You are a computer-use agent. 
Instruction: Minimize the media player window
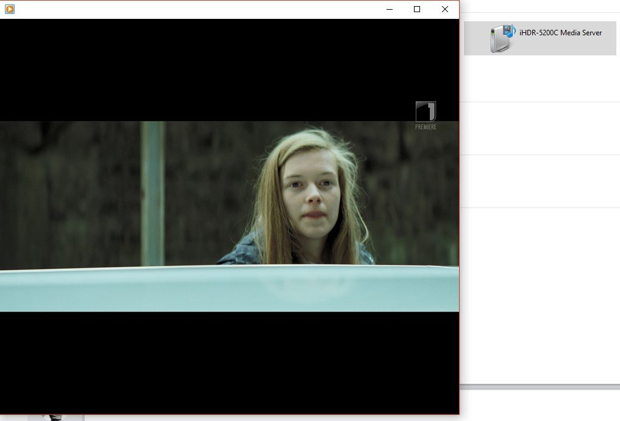coord(390,9)
